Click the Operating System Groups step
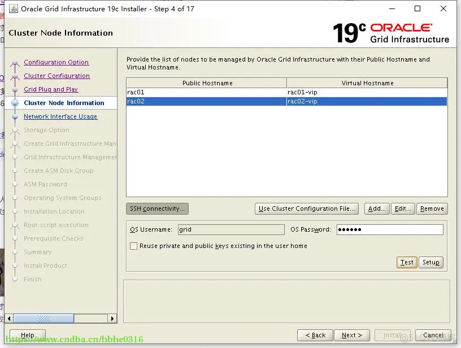The height and width of the screenshot is (348, 461). (63, 198)
